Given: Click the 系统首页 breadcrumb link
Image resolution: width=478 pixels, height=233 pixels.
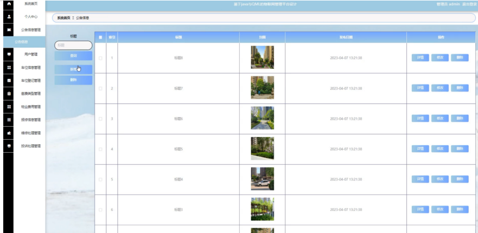Looking at the screenshot, I should [63, 18].
